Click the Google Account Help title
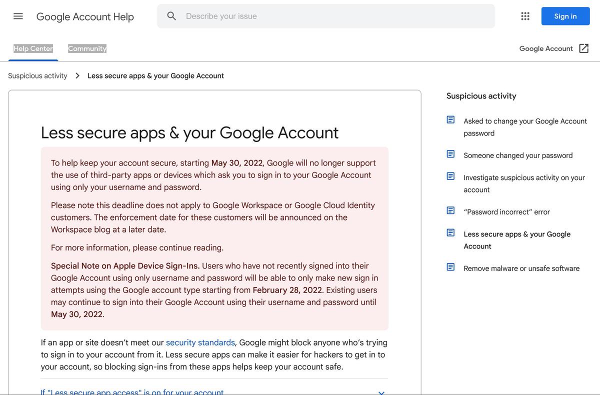 pyautogui.click(x=85, y=16)
